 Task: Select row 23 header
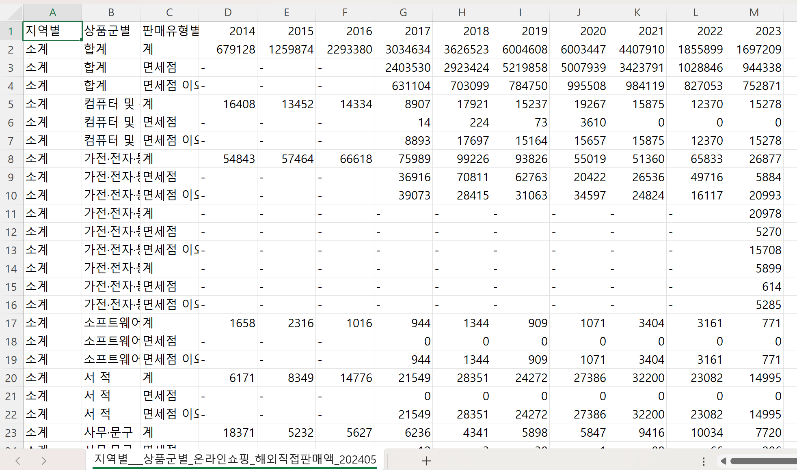[11, 433]
